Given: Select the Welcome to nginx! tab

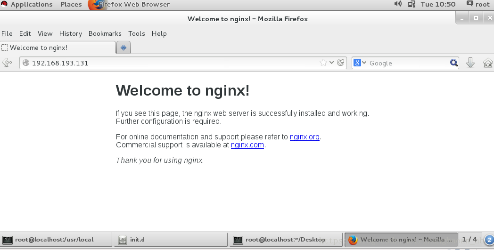Looking at the screenshot, I should point(58,48).
